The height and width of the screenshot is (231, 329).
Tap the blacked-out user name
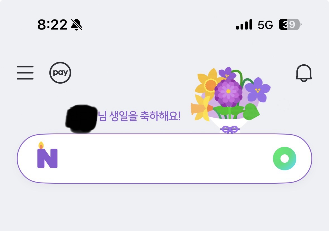pos(81,119)
